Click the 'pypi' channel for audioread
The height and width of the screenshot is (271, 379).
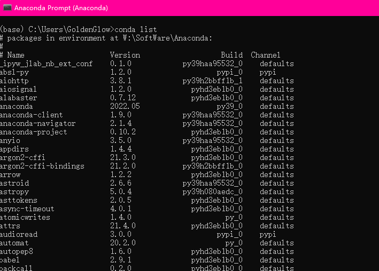pos(268,234)
